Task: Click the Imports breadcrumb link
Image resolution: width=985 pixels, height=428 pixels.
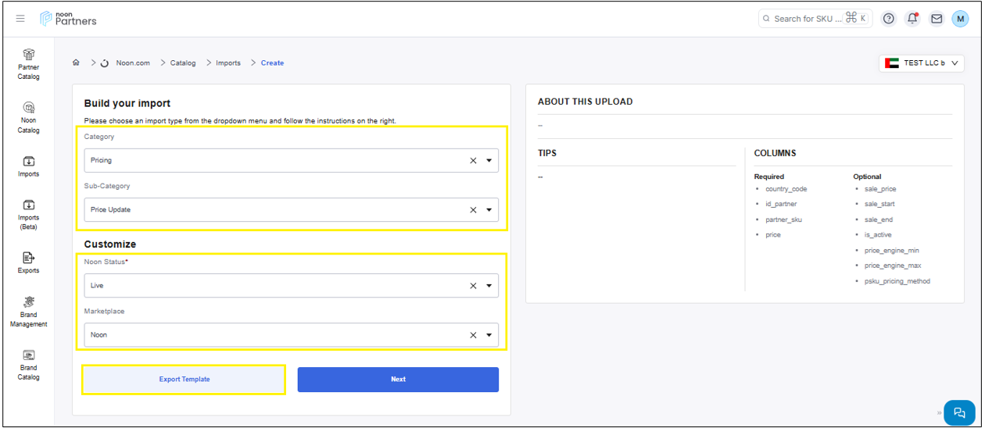Action: 228,63
